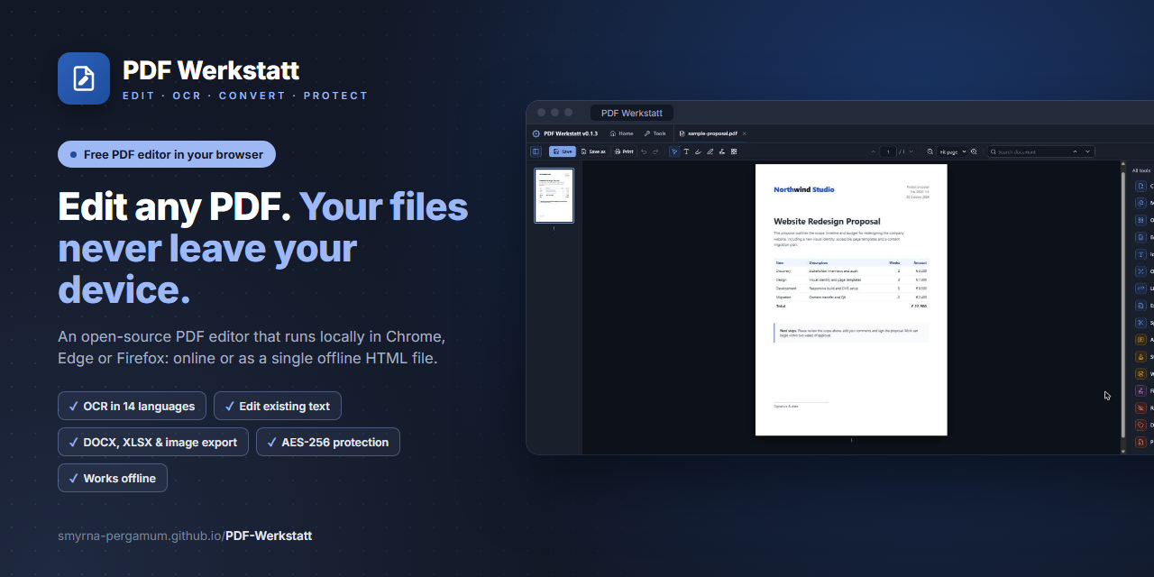Zoom out of the document
The width and height of the screenshot is (1154, 577).
pyautogui.click(x=930, y=151)
